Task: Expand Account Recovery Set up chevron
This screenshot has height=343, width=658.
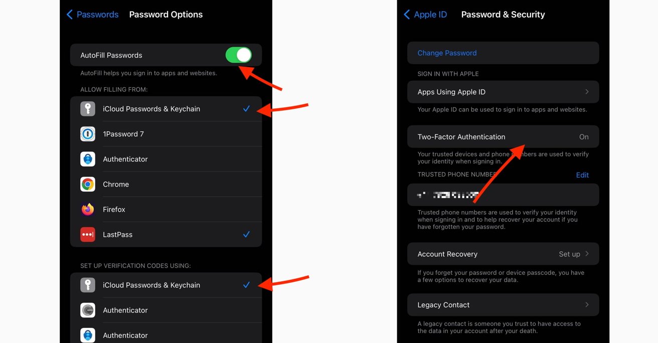Action: (587, 254)
